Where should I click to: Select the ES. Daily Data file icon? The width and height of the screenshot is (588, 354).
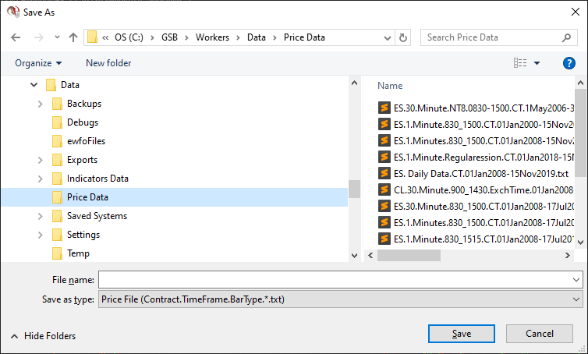(x=384, y=172)
